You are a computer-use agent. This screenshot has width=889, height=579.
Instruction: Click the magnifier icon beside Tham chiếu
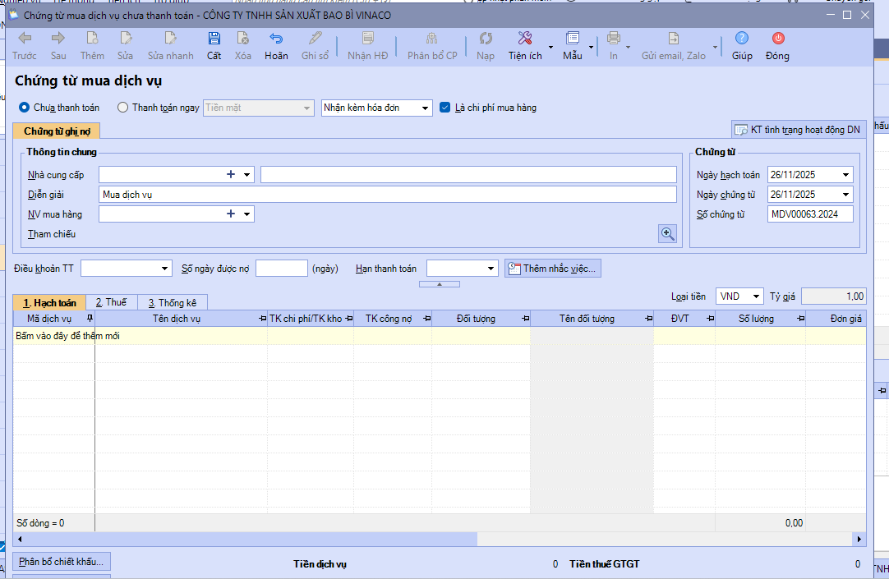(667, 234)
